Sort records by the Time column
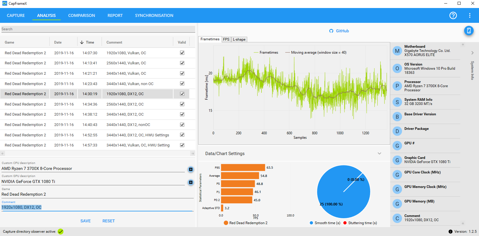This screenshot has height=236, width=479. pyautogui.click(x=89, y=42)
